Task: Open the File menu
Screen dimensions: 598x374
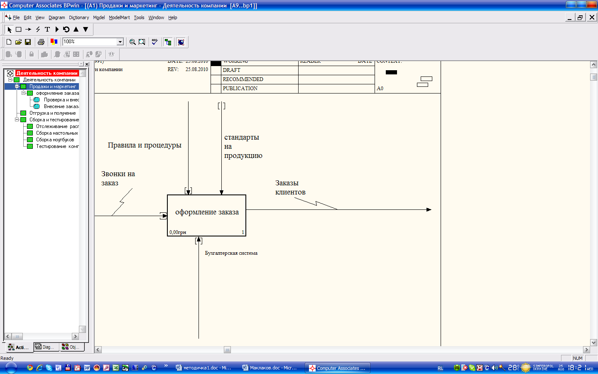Action: tap(16, 17)
